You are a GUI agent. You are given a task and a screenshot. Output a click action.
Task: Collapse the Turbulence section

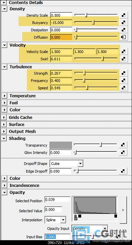5,67
